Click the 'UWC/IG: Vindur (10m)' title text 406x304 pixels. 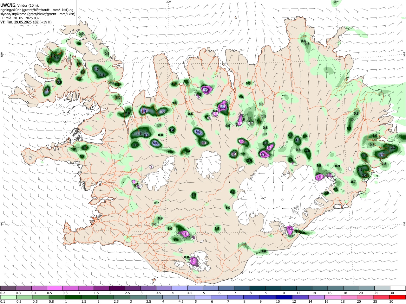[x=20, y=5]
